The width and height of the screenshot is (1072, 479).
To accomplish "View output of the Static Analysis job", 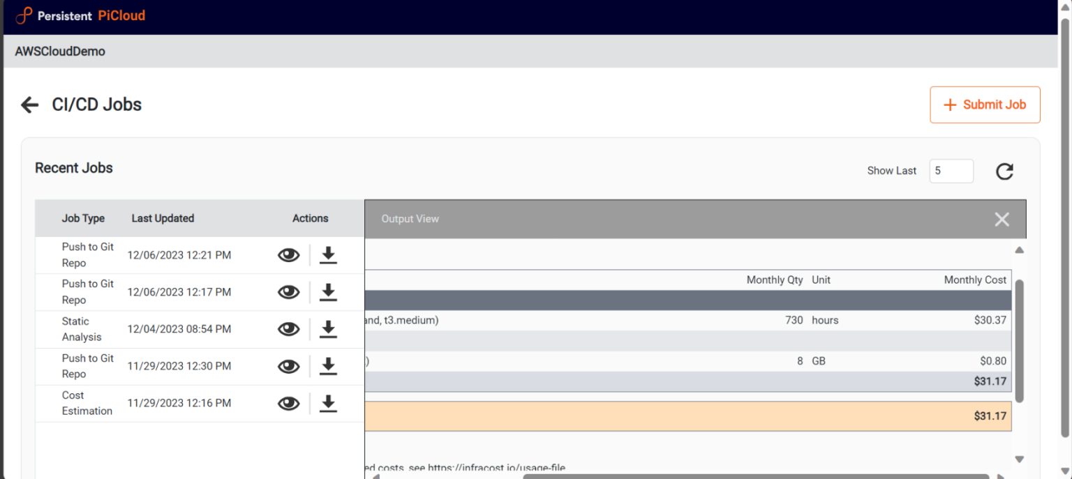I will coord(288,328).
